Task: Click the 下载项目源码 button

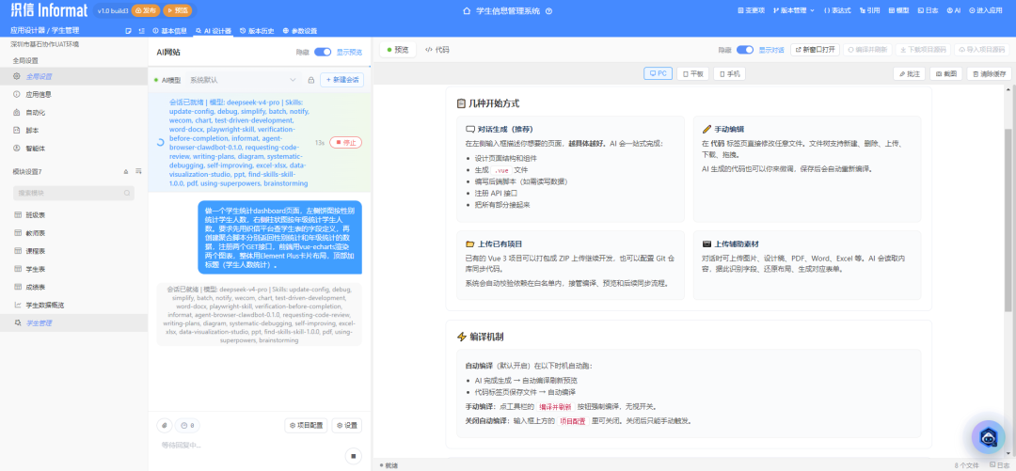Action: click(x=924, y=50)
